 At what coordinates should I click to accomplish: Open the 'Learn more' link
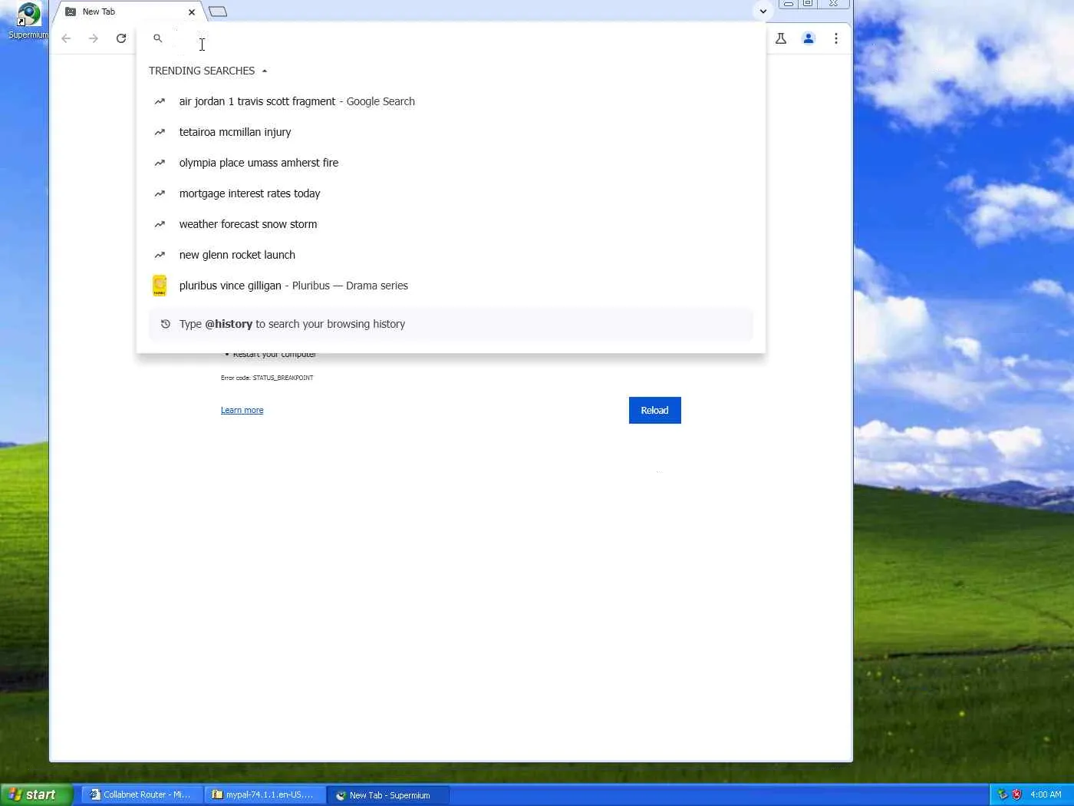242,411
